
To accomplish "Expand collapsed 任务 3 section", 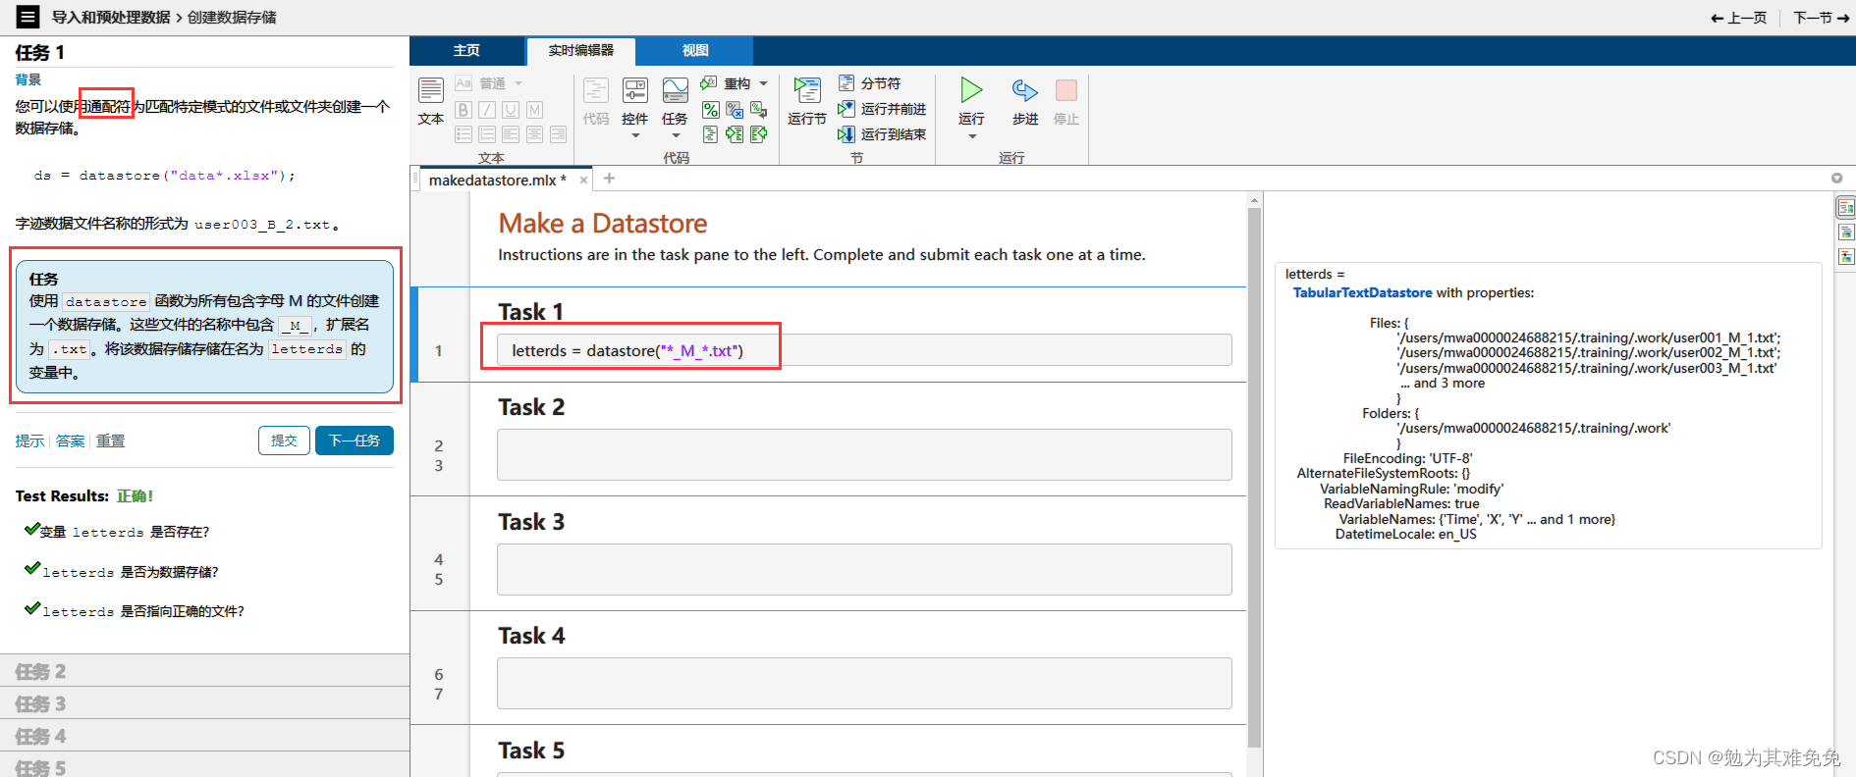I will (x=204, y=703).
